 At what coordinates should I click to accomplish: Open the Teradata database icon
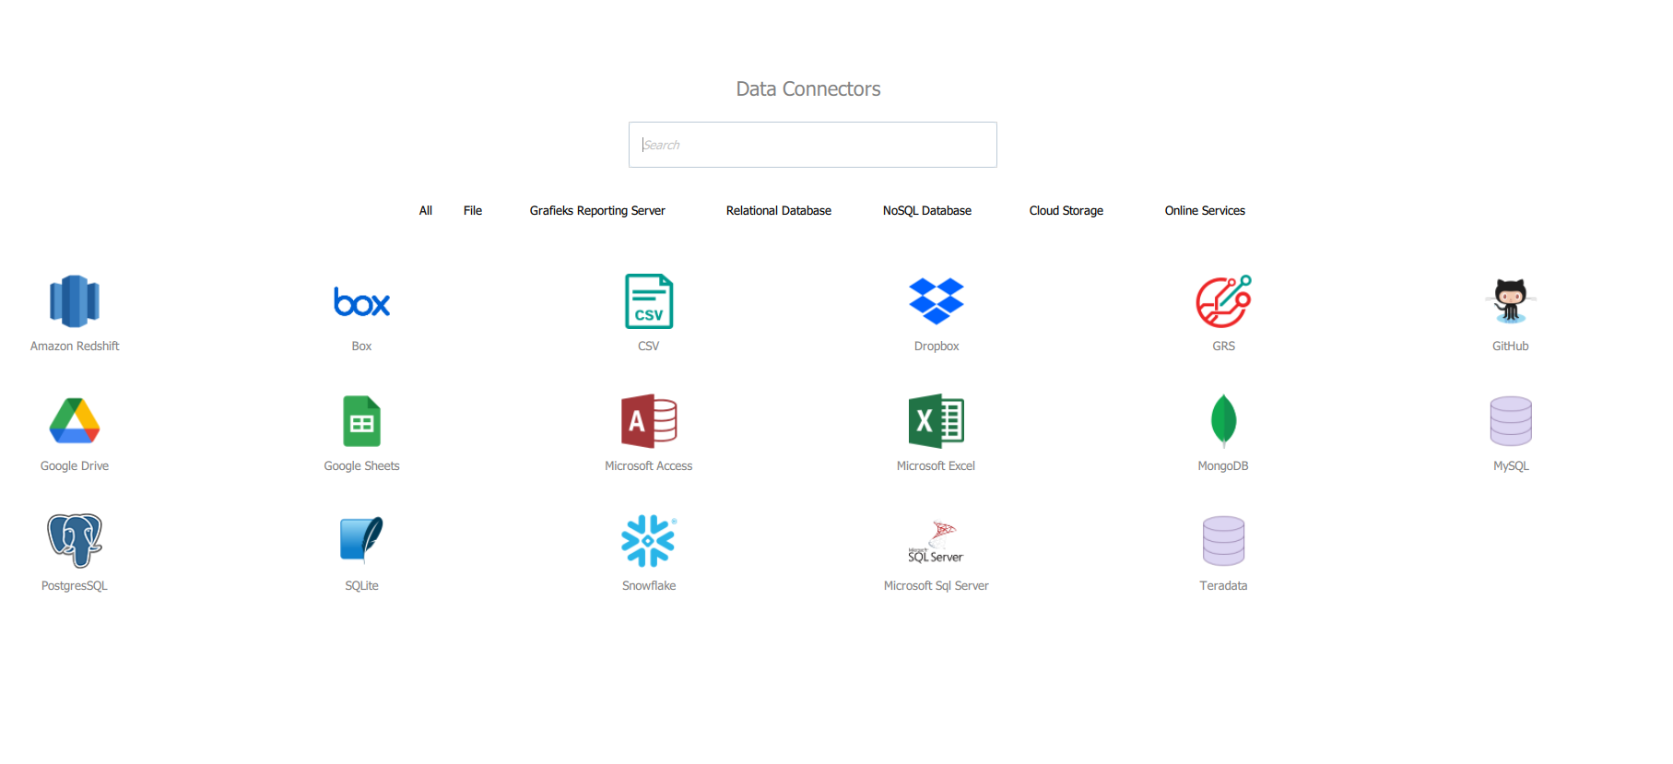pos(1223,541)
